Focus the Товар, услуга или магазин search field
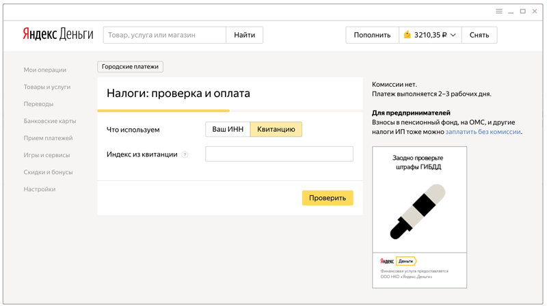The height and width of the screenshot is (308, 547). point(165,35)
